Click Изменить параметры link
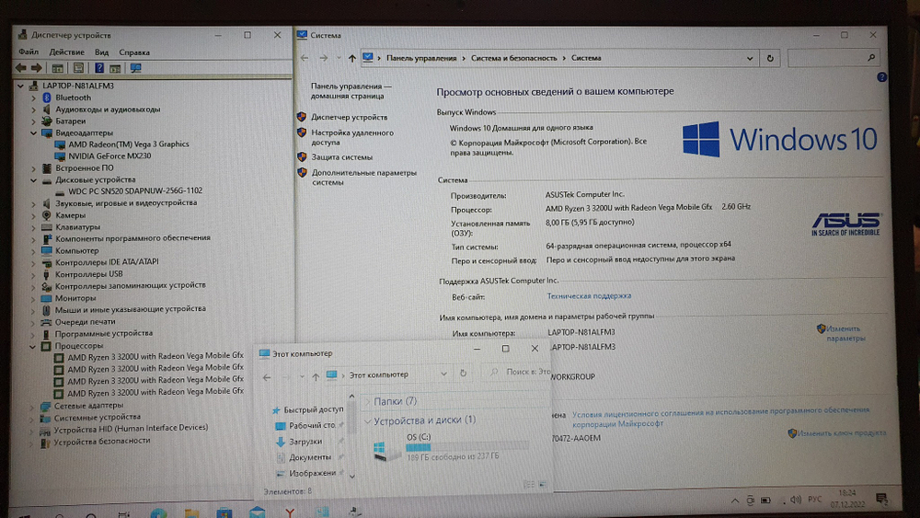The image size is (920, 518). point(845,333)
